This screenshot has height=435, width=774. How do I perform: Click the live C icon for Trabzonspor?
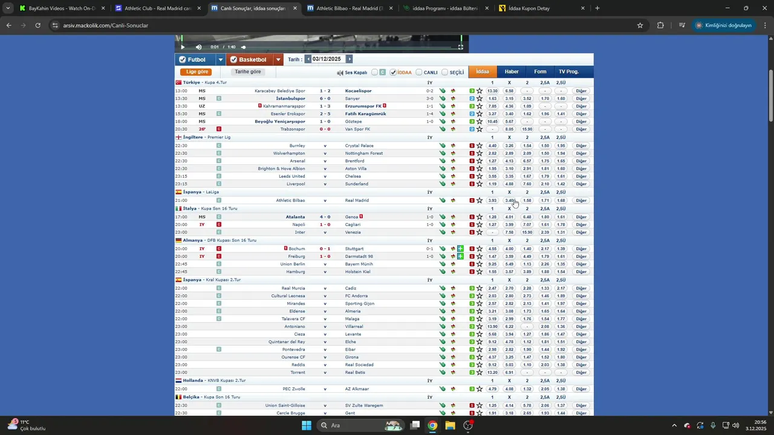click(x=219, y=129)
